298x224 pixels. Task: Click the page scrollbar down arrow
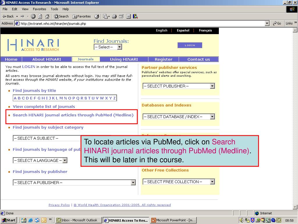(295, 207)
